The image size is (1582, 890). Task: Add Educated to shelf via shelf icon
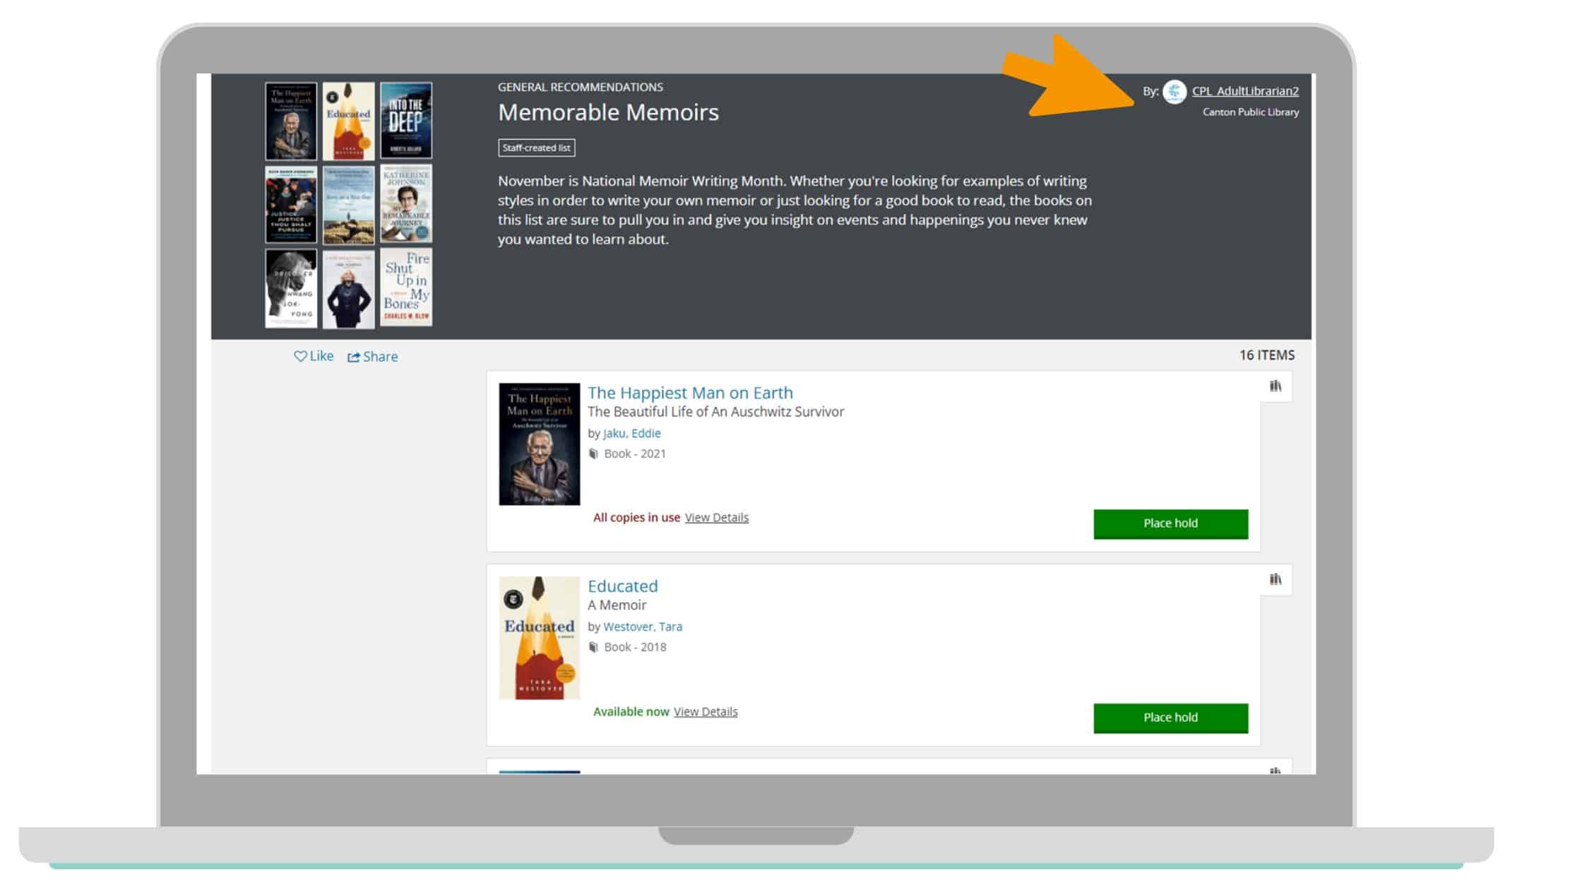click(1275, 579)
